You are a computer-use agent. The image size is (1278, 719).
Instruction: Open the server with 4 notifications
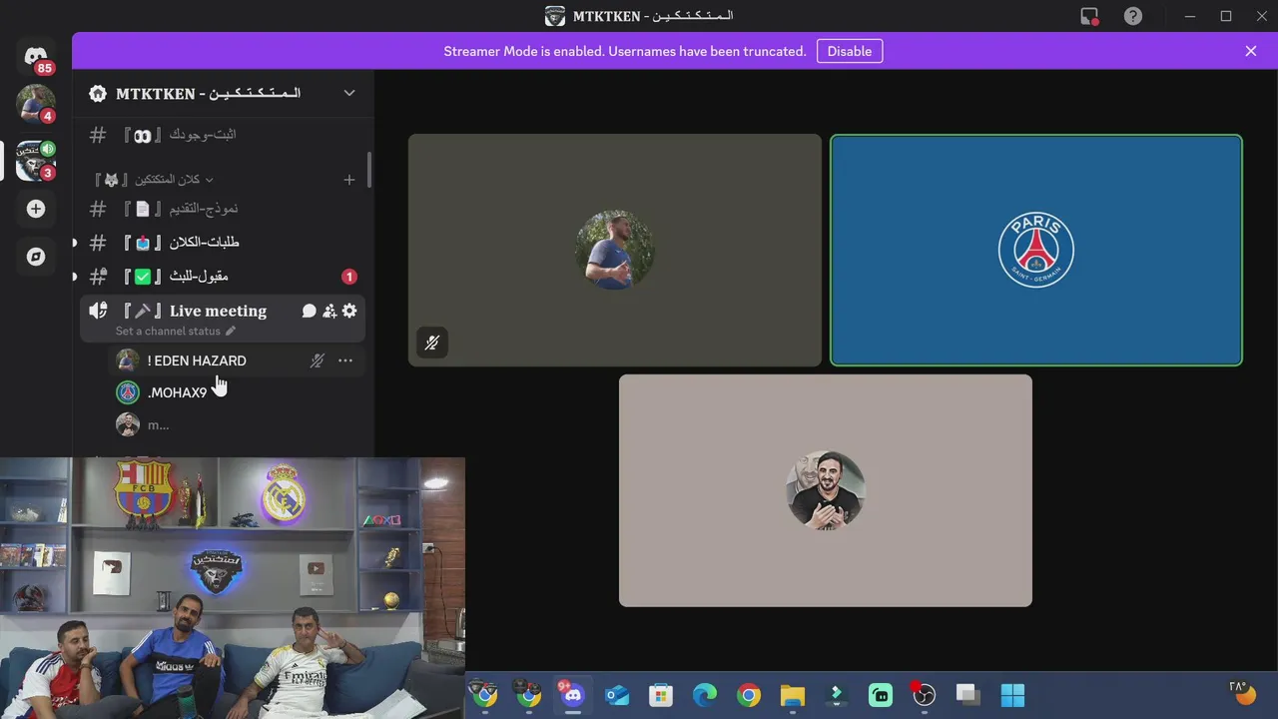(x=36, y=104)
